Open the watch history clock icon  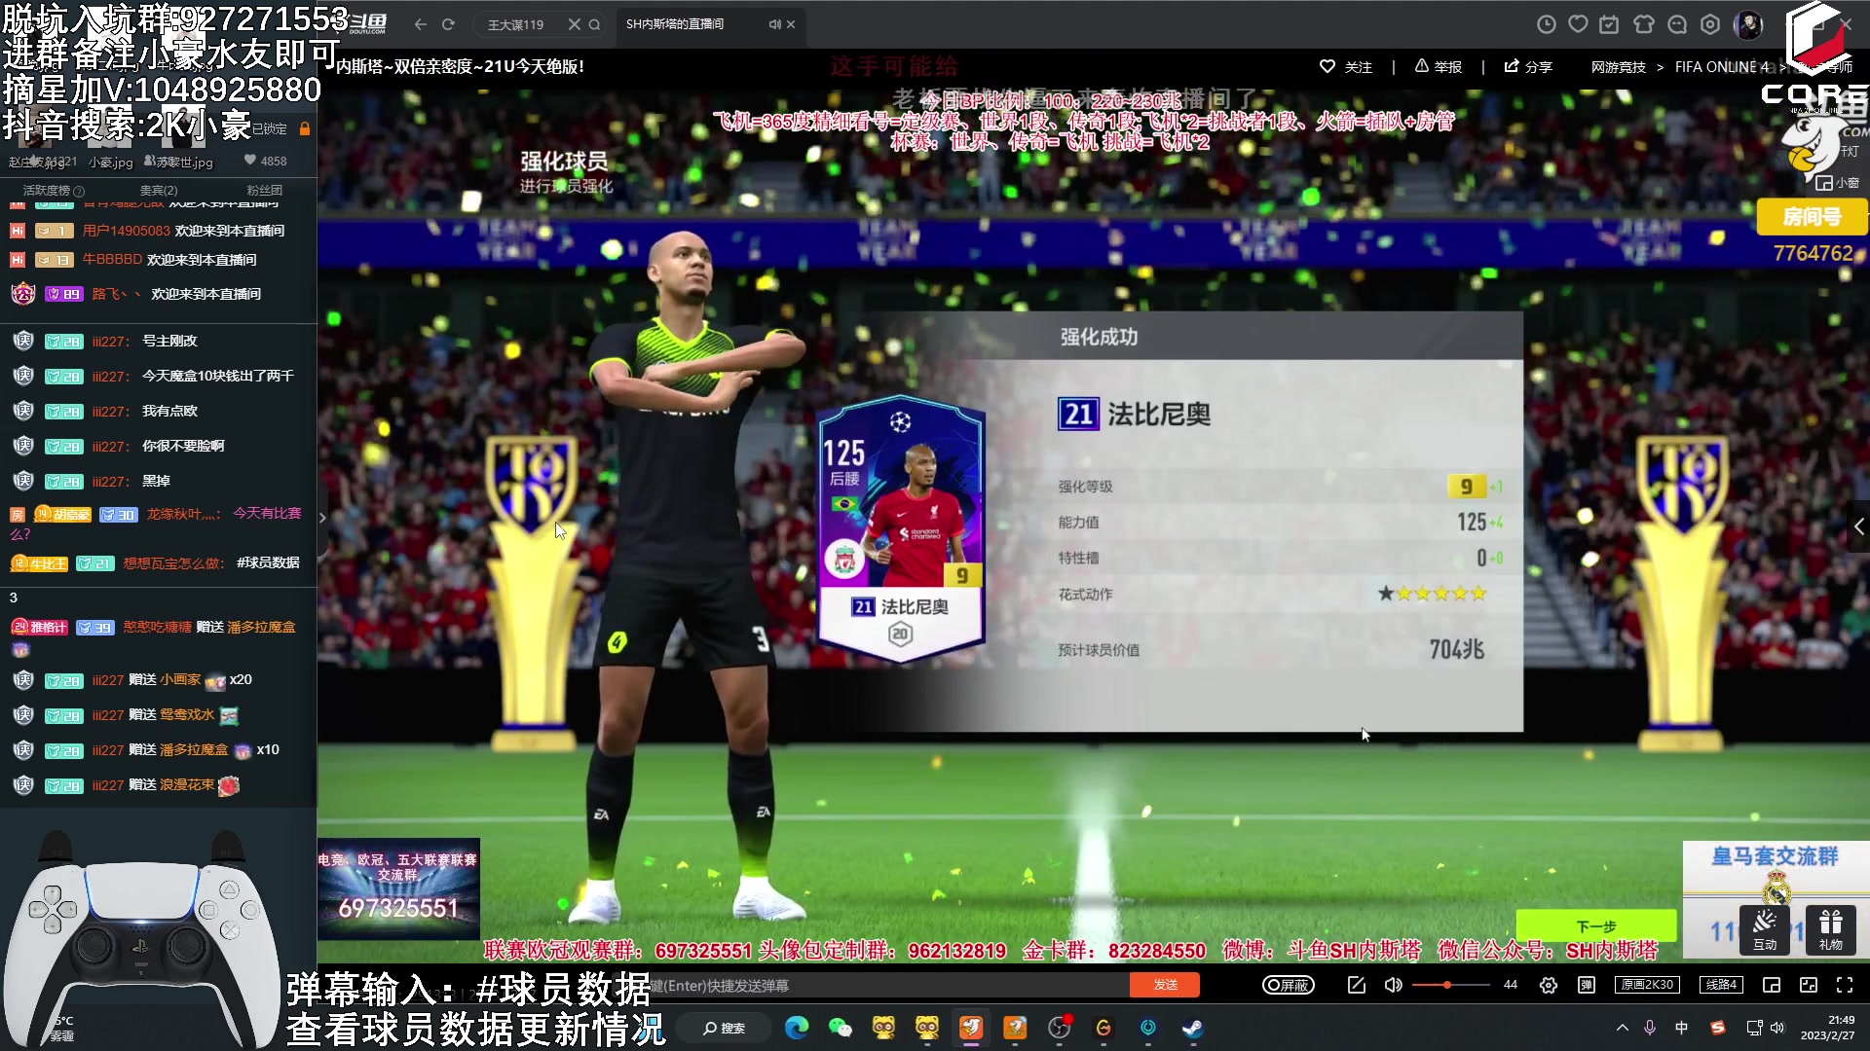click(1546, 24)
